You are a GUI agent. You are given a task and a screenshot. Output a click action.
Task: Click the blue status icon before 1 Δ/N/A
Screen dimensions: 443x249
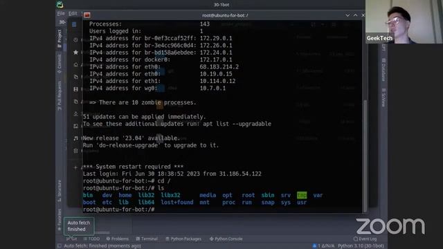pos(314,246)
